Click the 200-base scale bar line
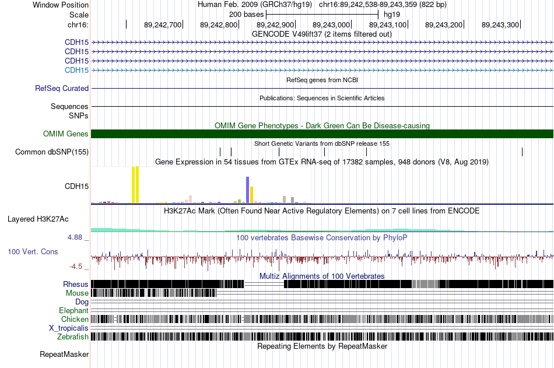 pos(322,15)
